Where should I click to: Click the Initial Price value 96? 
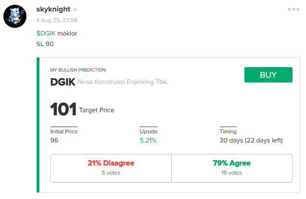coord(54,140)
